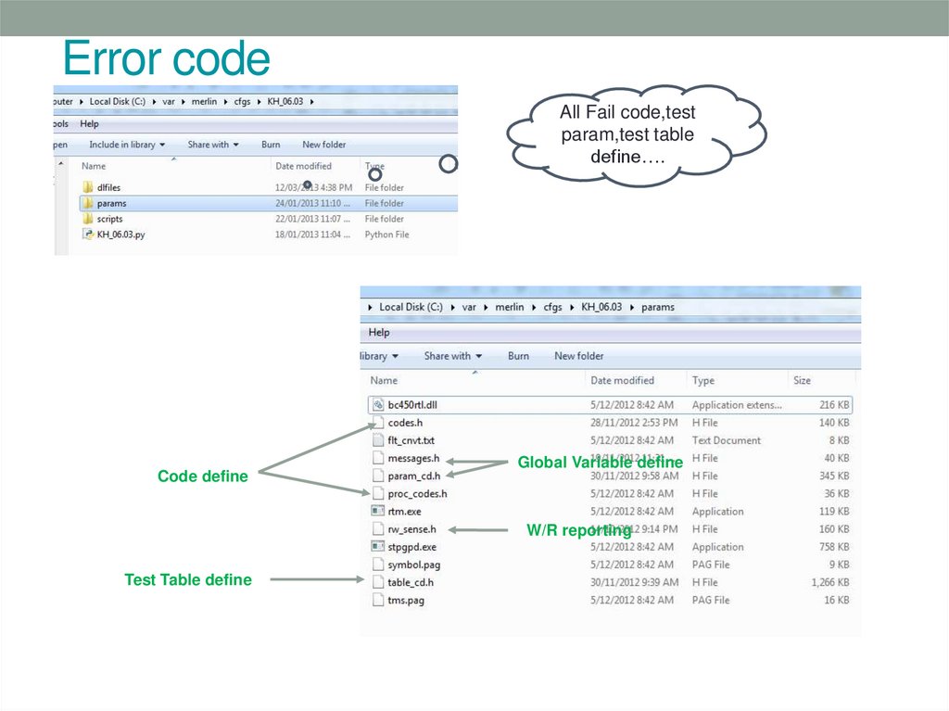Open the scripts folder icon
Screen dimensions: 949x711
[x=88, y=219]
